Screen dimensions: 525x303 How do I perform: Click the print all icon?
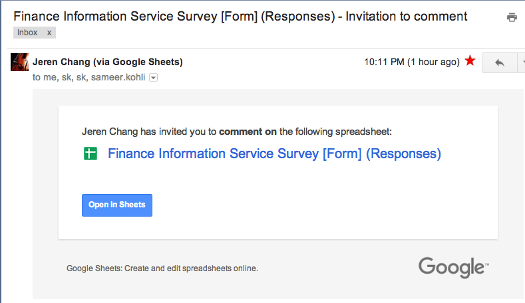(512, 18)
